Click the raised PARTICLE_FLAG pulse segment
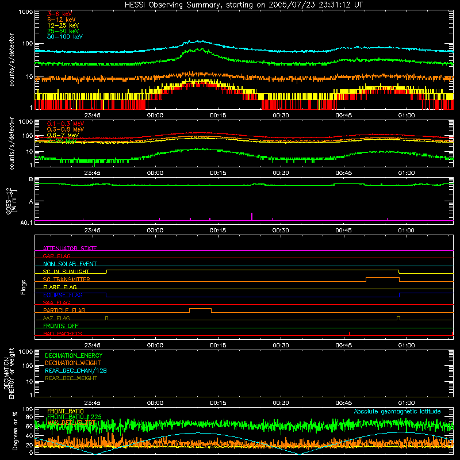Image resolution: width=460 pixels, height=460 pixels. click(x=200, y=309)
